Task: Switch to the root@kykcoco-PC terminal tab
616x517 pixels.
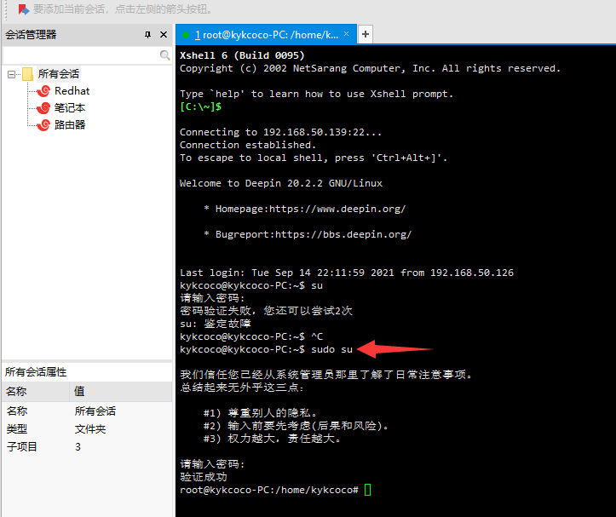Action: [267, 35]
